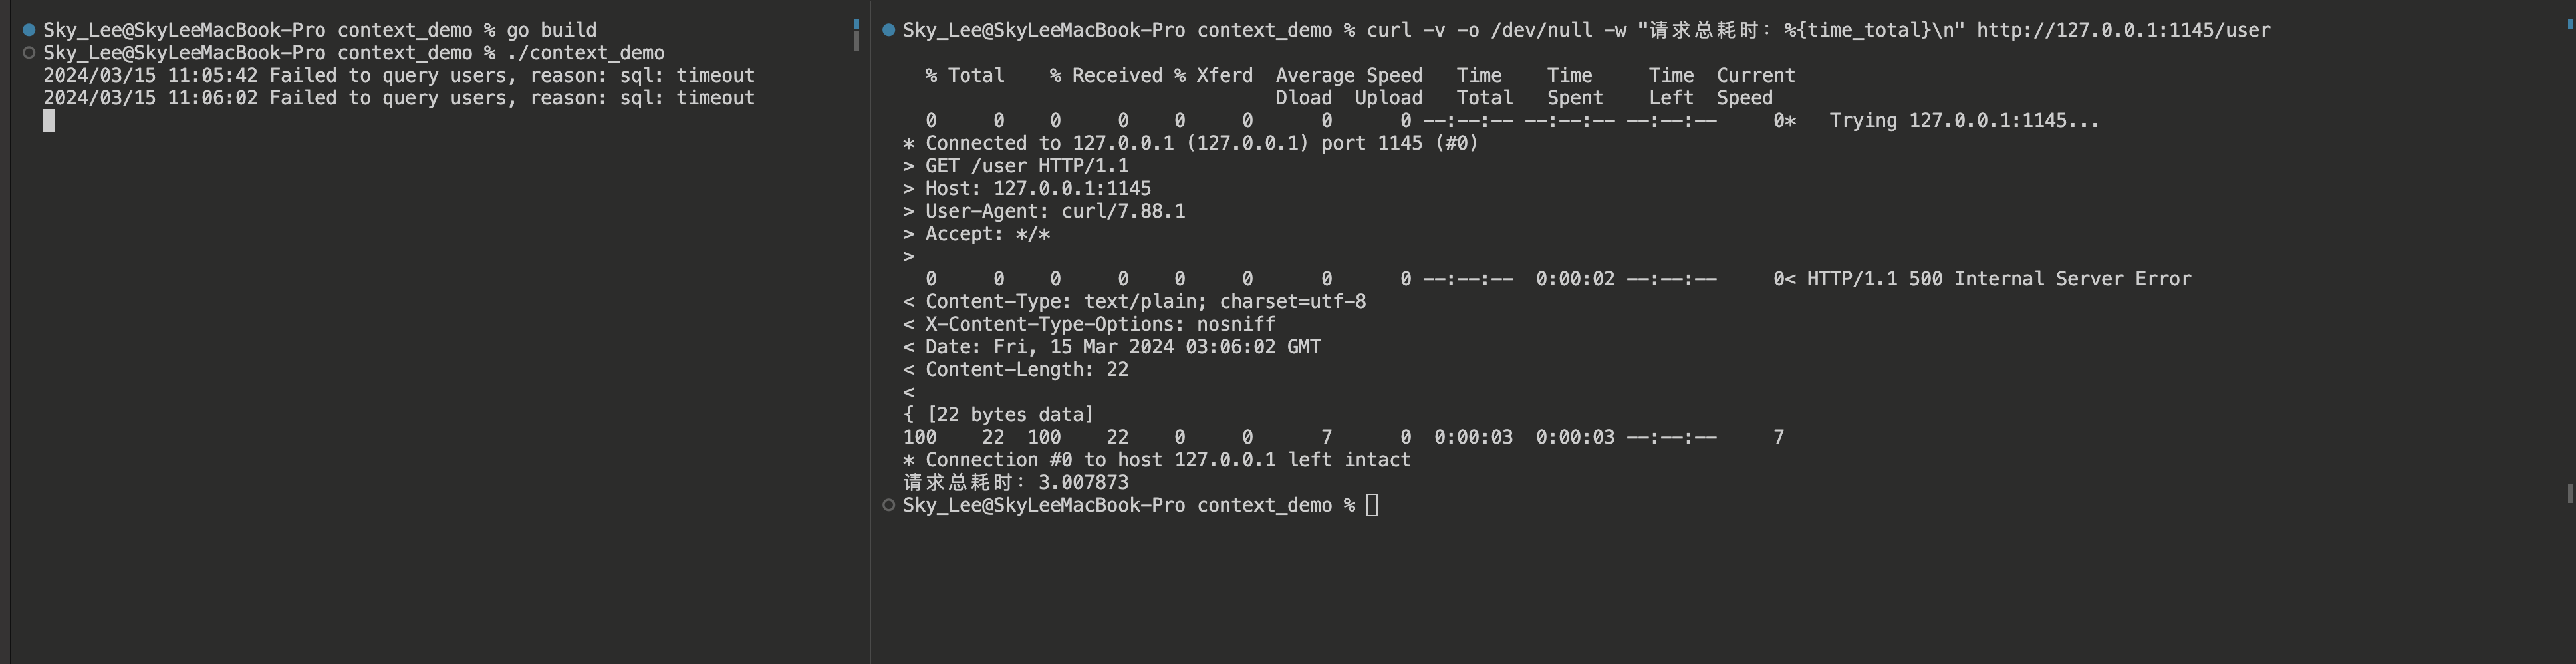
Task: Click the blue marker on the left terminal scrollbar
Action: click(x=856, y=23)
